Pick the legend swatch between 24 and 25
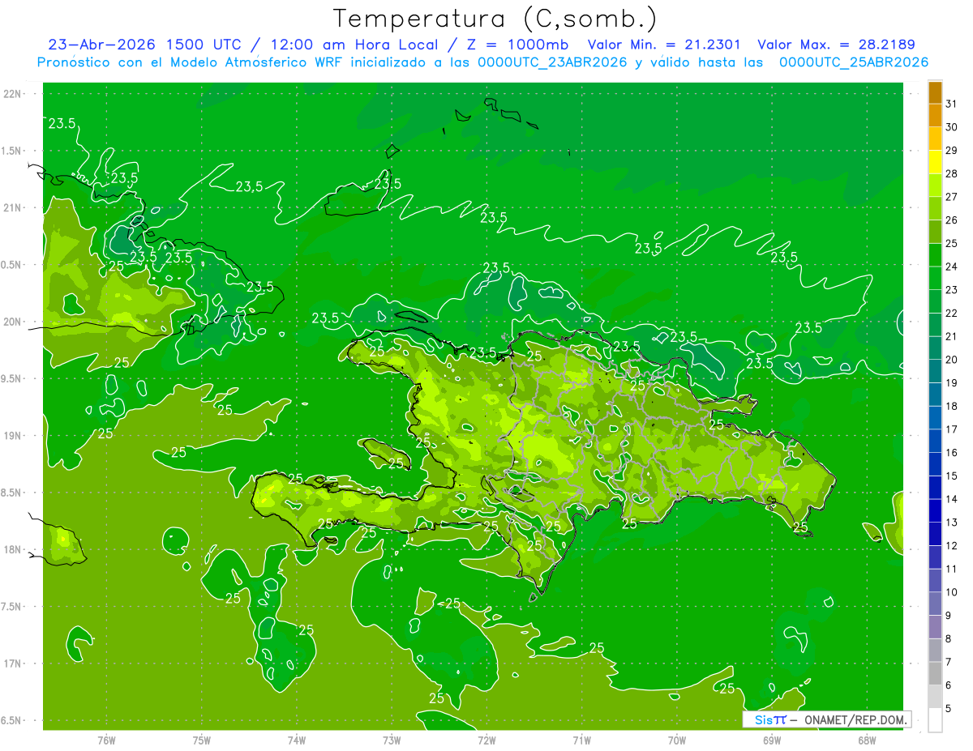 (x=935, y=255)
